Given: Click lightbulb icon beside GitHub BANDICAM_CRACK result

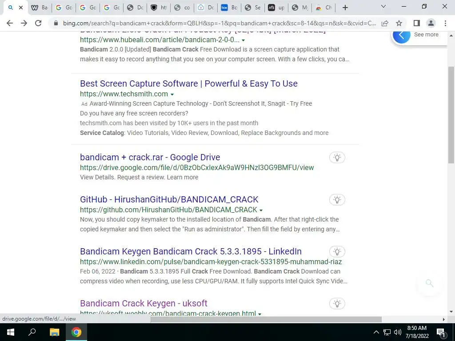Looking at the screenshot, I should pyautogui.click(x=337, y=199).
